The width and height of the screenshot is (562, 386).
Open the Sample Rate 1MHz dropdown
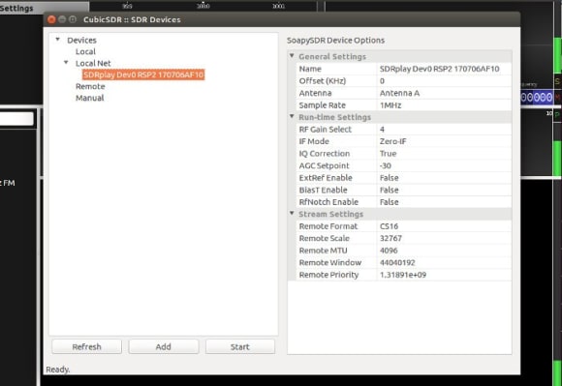(444, 105)
